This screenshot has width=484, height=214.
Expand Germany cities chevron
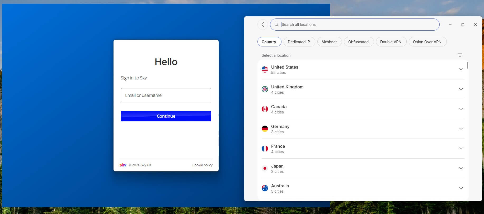click(x=461, y=129)
